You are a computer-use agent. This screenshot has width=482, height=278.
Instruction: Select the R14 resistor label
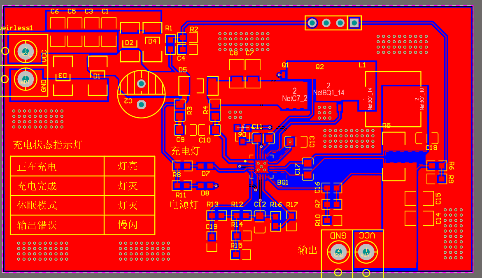pyautogui.click(x=237, y=225)
